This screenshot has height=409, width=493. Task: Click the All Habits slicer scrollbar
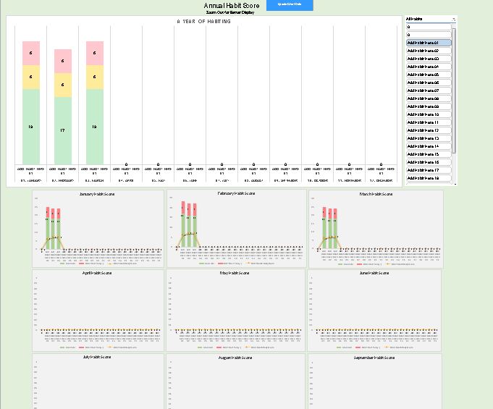tap(454, 90)
